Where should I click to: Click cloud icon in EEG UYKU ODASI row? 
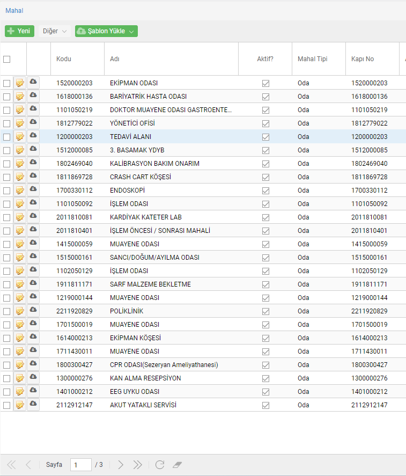pyautogui.click(x=33, y=390)
